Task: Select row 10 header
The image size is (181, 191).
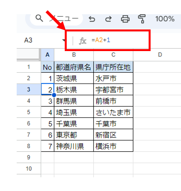Action: tap(28, 168)
